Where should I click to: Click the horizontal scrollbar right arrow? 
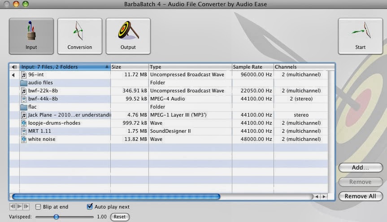pos(324,196)
